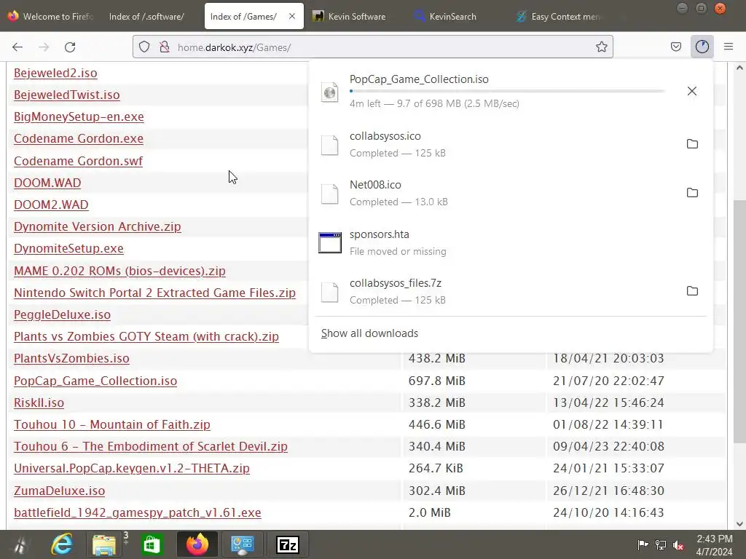
Task: Download ZumaDeluxe.iso
Action: (x=60, y=491)
